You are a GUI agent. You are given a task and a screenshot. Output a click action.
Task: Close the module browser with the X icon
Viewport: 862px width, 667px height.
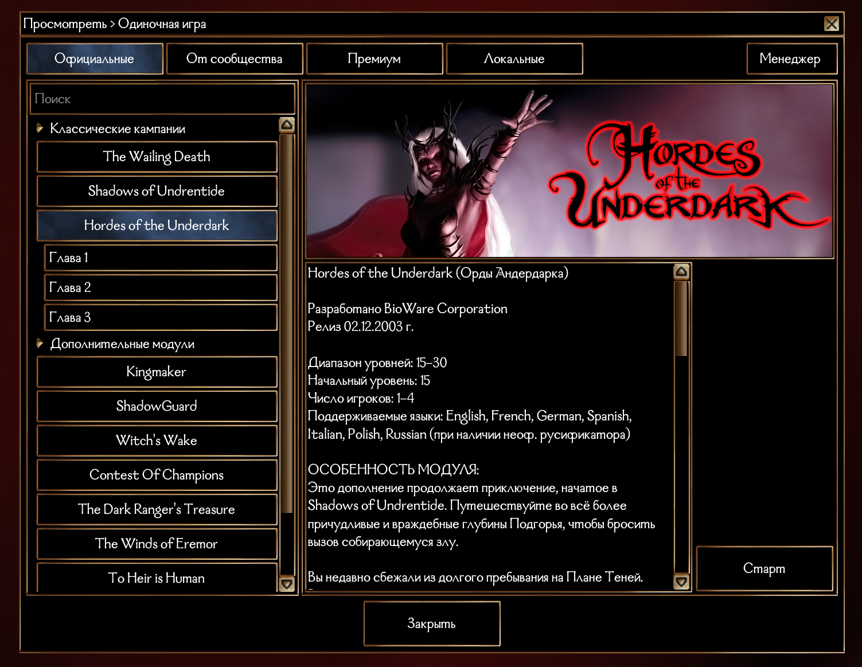pos(831,24)
